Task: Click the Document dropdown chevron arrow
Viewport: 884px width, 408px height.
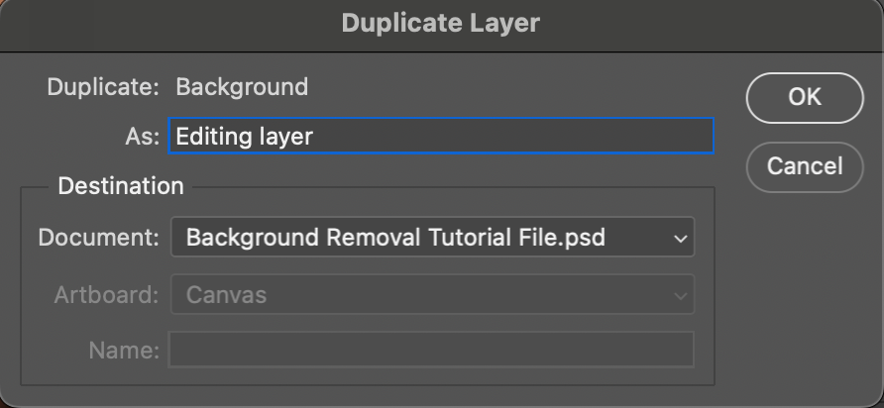Action: click(680, 239)
